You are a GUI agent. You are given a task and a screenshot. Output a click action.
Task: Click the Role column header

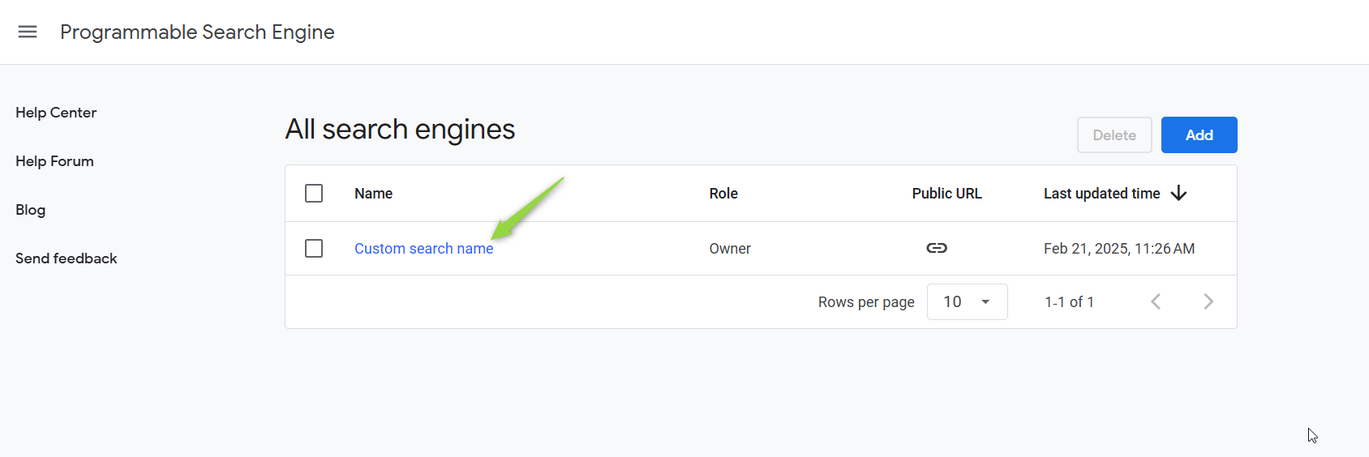(x=723, y=194)
